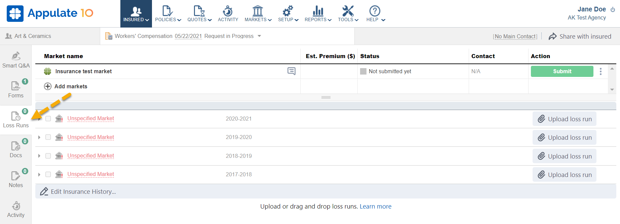Expand the 2017-2018 loss run row
The image size is (620, 224).
point(39,174)
